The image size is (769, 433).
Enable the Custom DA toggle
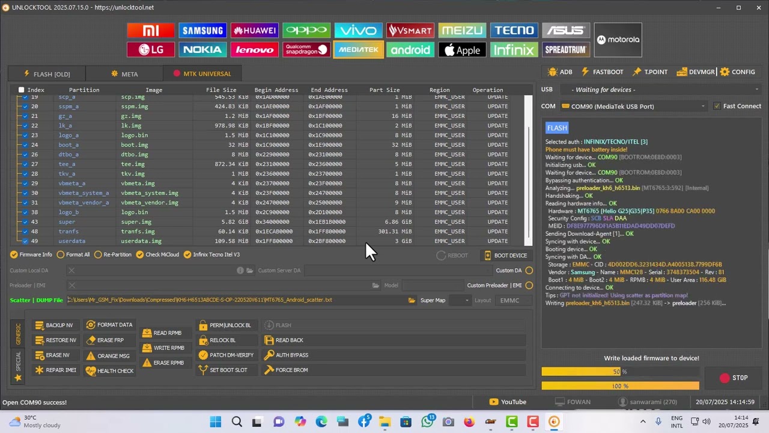coord(529,271)
